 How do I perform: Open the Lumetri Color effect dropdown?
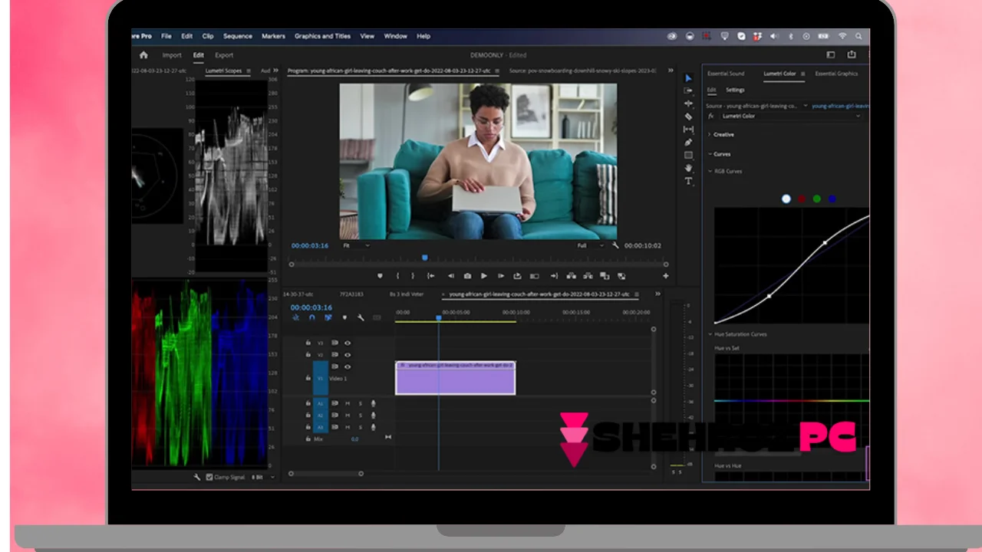pos(791,116)
